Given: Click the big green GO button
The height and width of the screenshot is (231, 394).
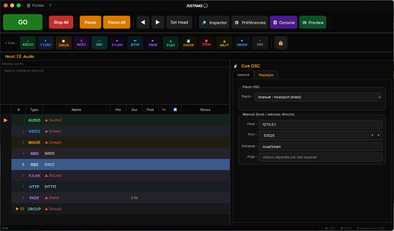Looking at the screenshot, I should point(23,22).
